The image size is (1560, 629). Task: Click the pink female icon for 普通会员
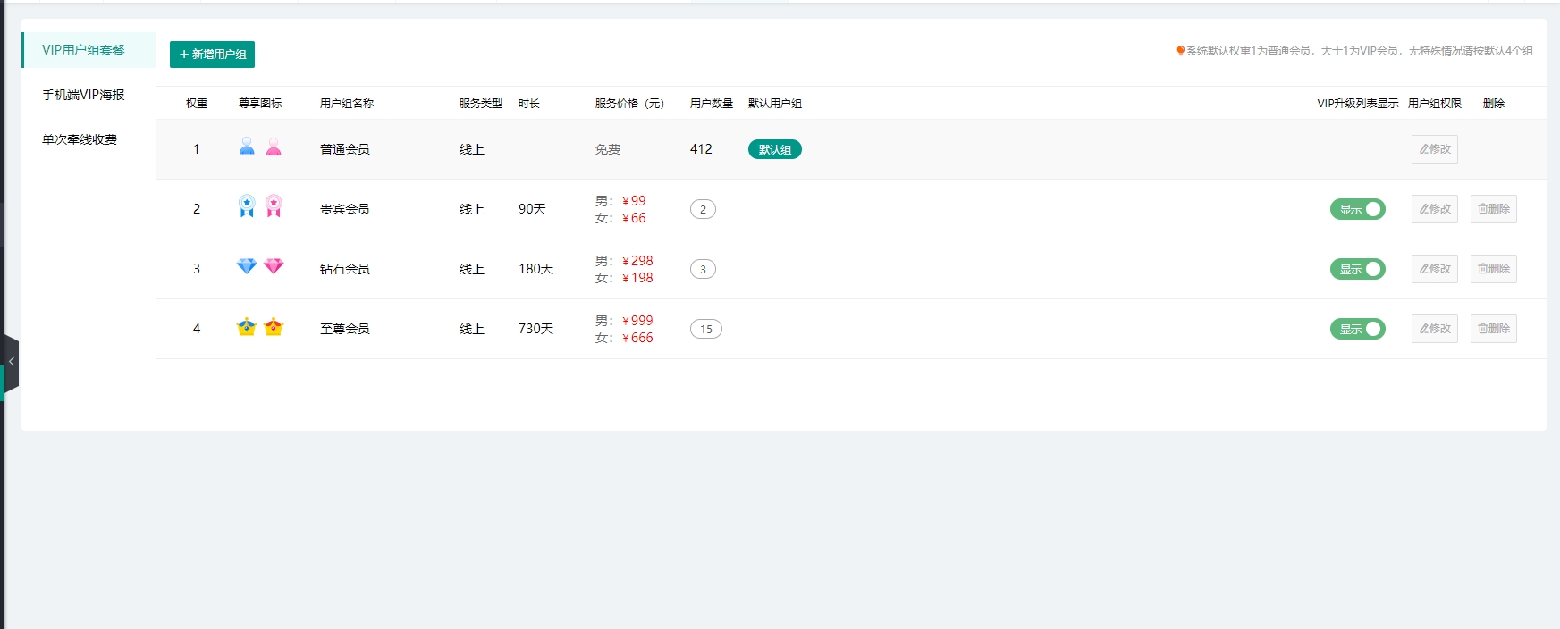tap(274, 147)
